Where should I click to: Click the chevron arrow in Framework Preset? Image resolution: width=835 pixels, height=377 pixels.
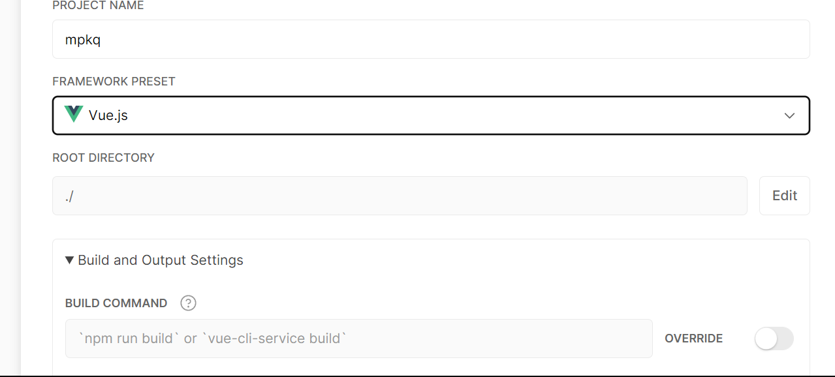(x=789, y=115)
